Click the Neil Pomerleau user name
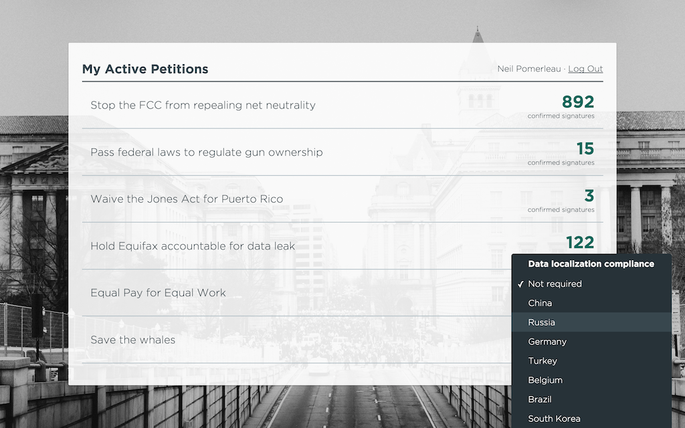The width and height of the screenshot is (685, 428). click(529, 69)
